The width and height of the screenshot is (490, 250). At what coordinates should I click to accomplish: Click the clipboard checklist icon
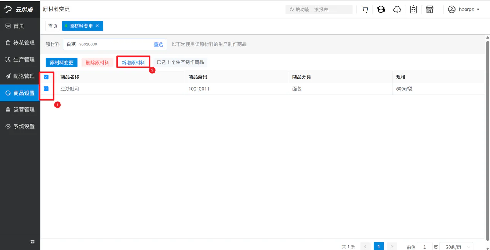(413, 10)
